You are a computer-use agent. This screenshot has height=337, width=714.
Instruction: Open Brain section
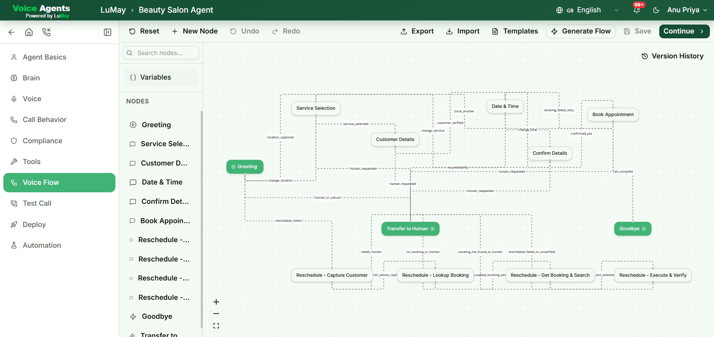60,78
